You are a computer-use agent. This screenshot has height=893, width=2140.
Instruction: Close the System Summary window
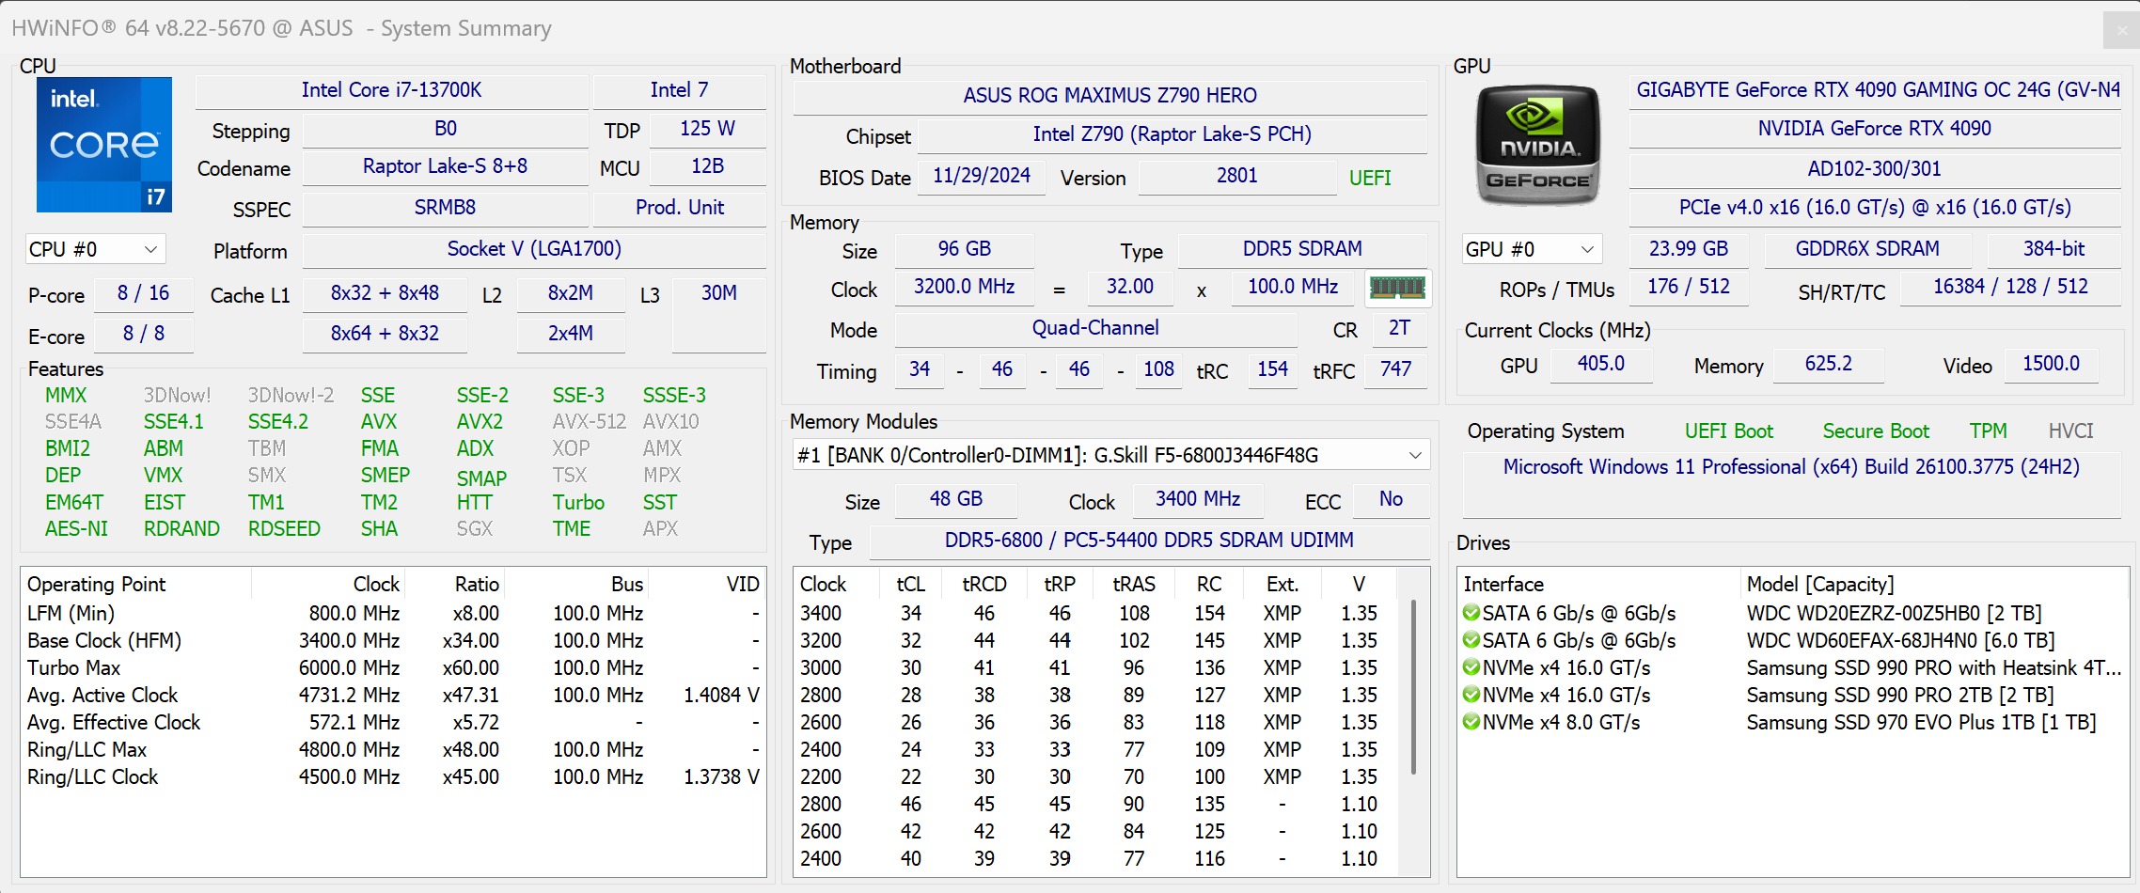(x=2121, y=30)
